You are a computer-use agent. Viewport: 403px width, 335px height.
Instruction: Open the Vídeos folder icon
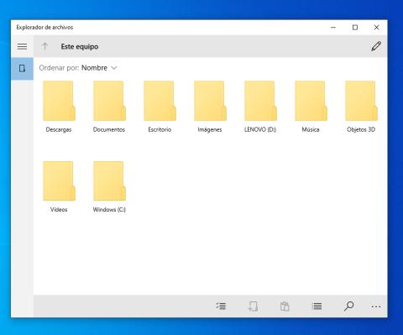[59, 181]
